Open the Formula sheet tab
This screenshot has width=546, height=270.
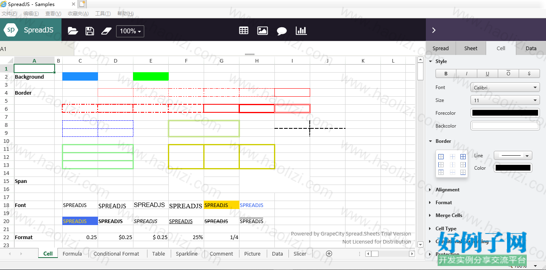coord(72,254)
